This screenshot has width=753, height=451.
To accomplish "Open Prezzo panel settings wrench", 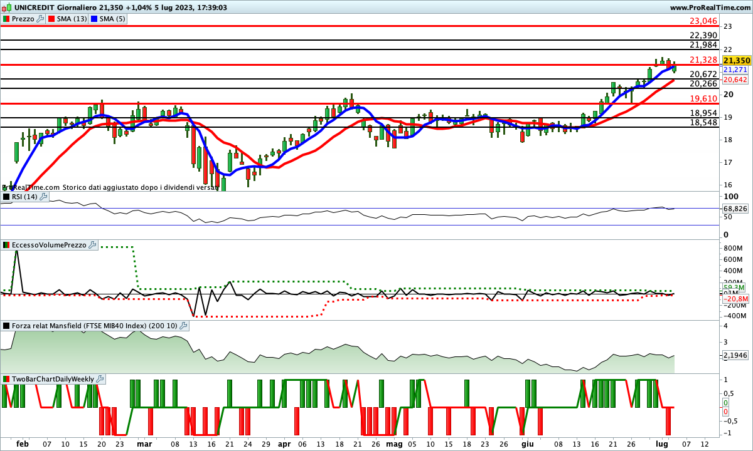I will [41, 19].
